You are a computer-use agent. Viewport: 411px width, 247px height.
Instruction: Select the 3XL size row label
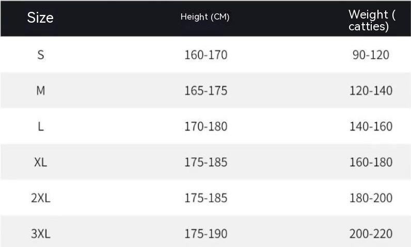40,234
